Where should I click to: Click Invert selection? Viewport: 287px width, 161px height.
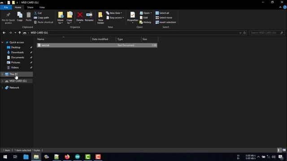point(165,22)
